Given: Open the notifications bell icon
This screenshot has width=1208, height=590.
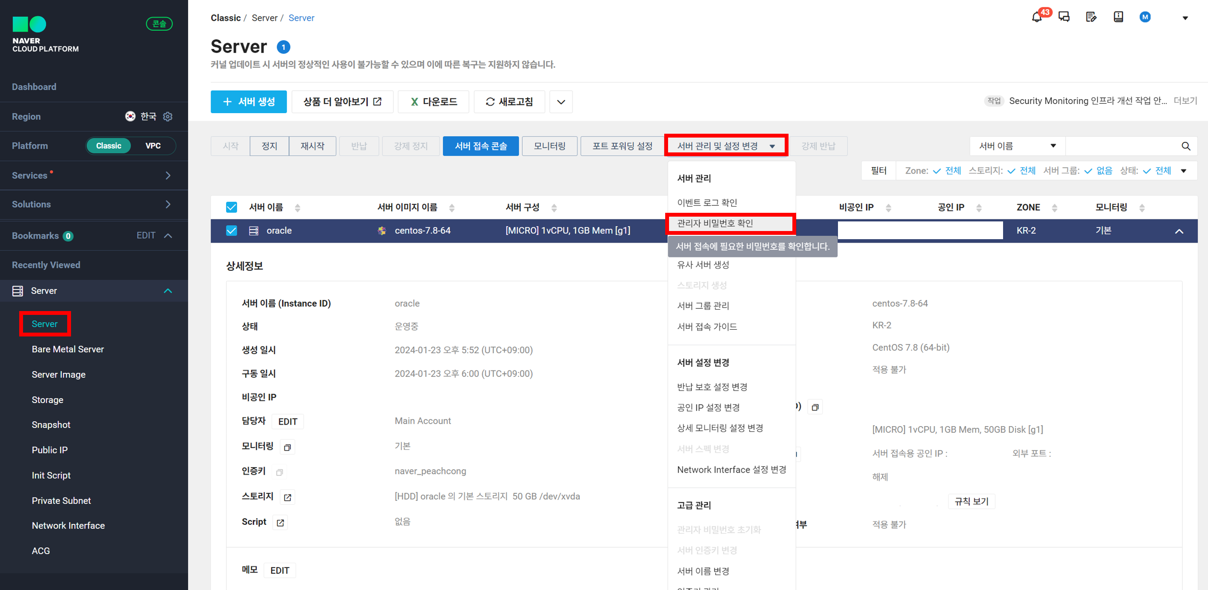Looking at the screenshot, I should (x=1037, y=18).
